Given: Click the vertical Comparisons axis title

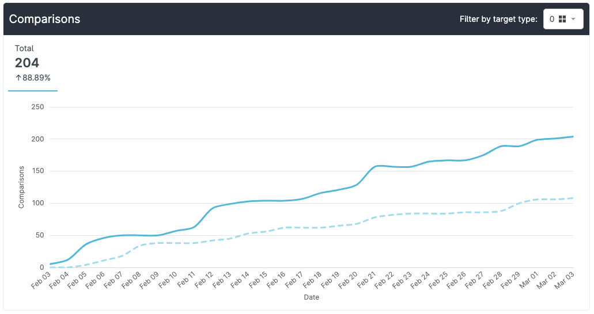Looking at the screenshot, I should pos(21,187).
